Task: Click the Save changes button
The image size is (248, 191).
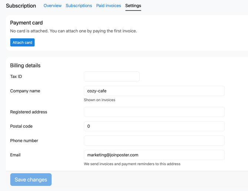Action: point(31,180)
